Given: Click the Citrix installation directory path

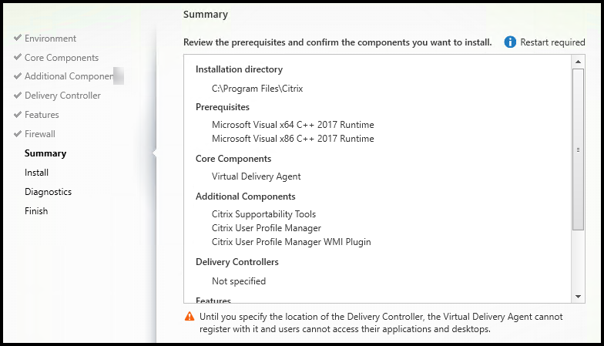Looking at the screenshot, I should 257,89.
